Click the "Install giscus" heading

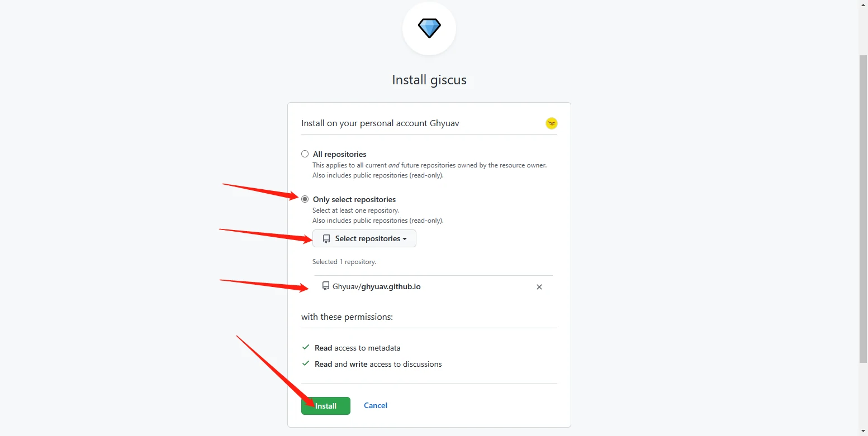429,80
